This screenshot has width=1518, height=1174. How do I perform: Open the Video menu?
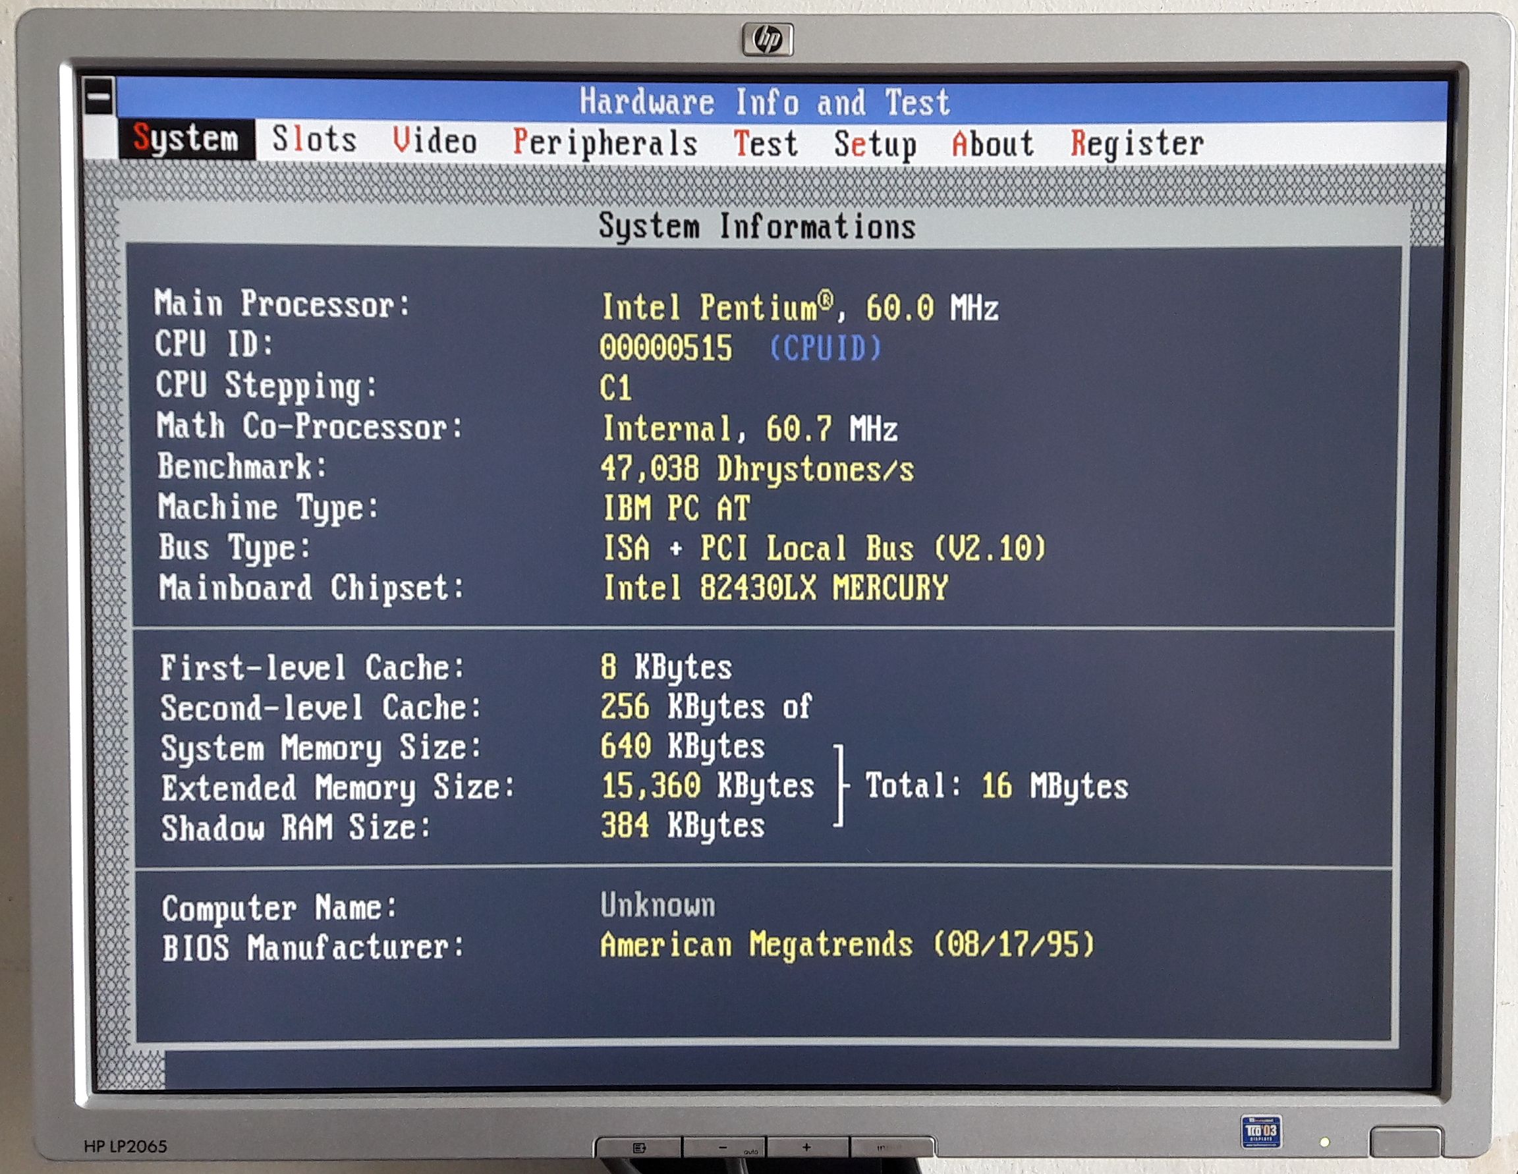(434, 141)
